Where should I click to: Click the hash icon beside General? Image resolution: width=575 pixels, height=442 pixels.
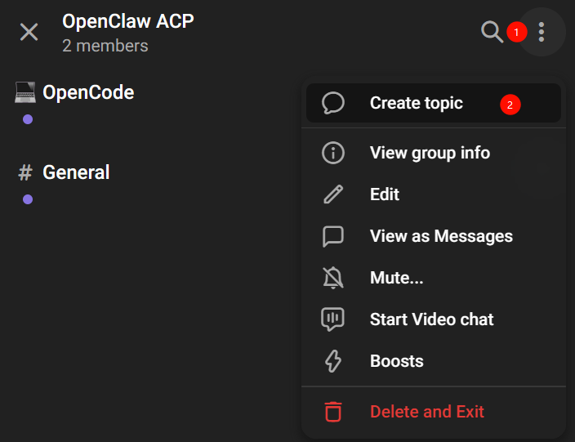(25, 172)
